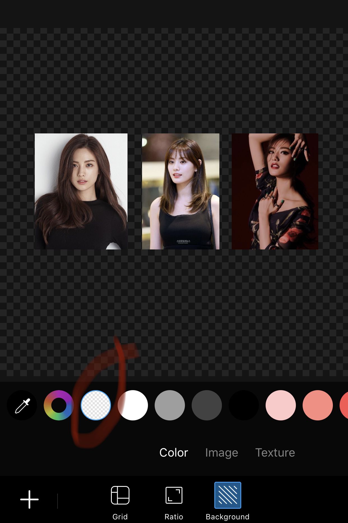The width and height of the screenshot is (348, 523).
Task: Choose the pale pink background color
Action: coord(281,405)
